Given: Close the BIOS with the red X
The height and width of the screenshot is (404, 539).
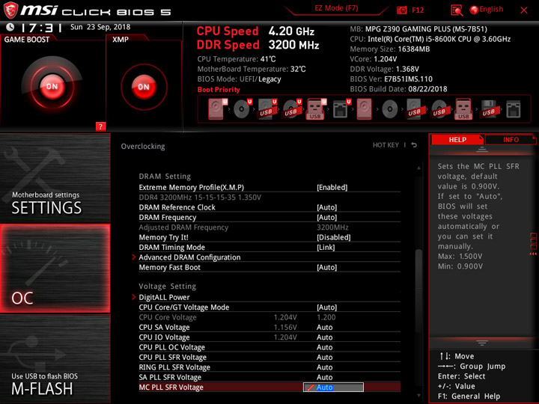Looking at the screenshot, I should pos(524,10).
